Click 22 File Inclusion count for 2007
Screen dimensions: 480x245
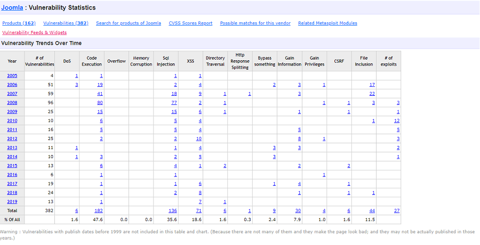[372, 94]
